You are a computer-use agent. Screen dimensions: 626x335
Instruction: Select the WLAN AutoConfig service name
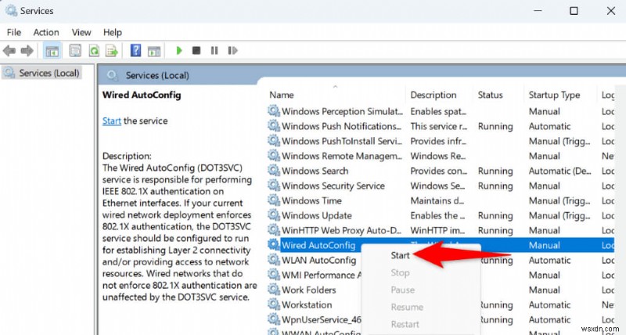318,261
